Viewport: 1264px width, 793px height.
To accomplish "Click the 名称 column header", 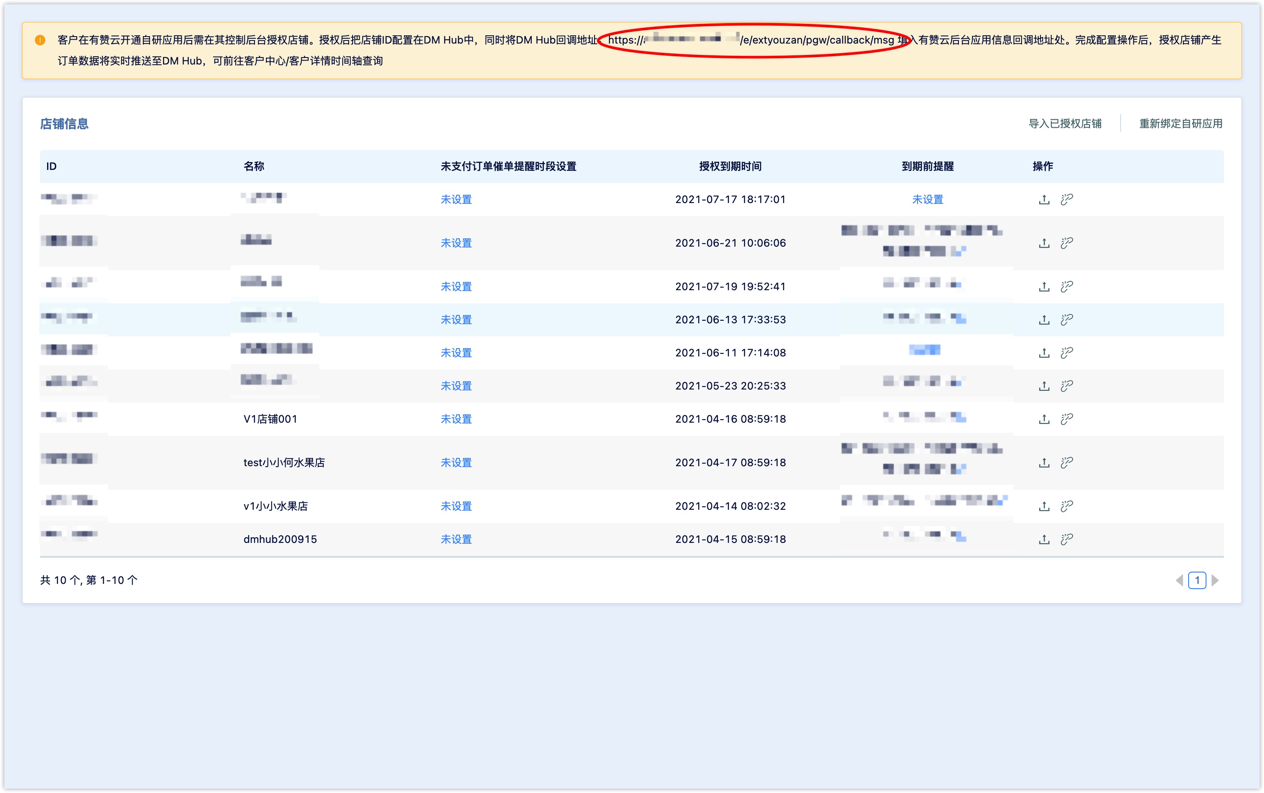I will click(x=254, y=166).
